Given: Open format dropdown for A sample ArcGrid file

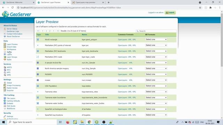Looking at the screenshot, I should click(156, 62).
